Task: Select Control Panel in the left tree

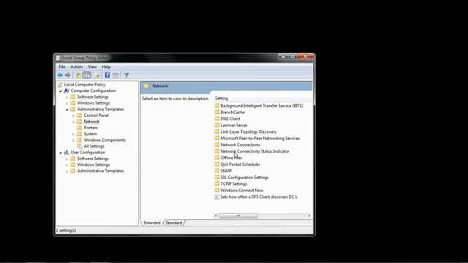Action: tap(96, 115)
